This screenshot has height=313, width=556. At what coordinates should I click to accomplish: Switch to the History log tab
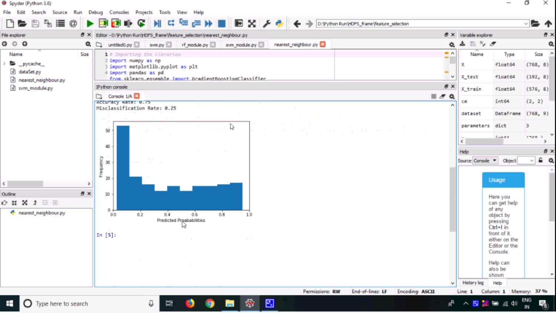pos(473,283)
